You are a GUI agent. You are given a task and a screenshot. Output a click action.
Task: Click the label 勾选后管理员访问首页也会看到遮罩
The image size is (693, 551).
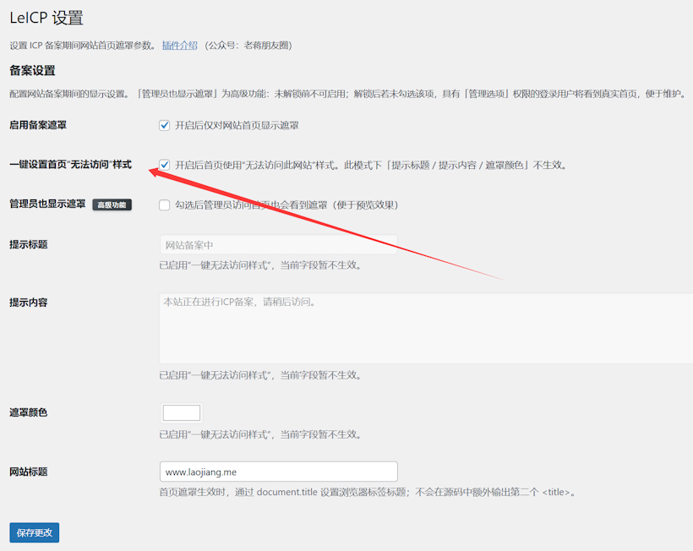click(x=286, y=205)
